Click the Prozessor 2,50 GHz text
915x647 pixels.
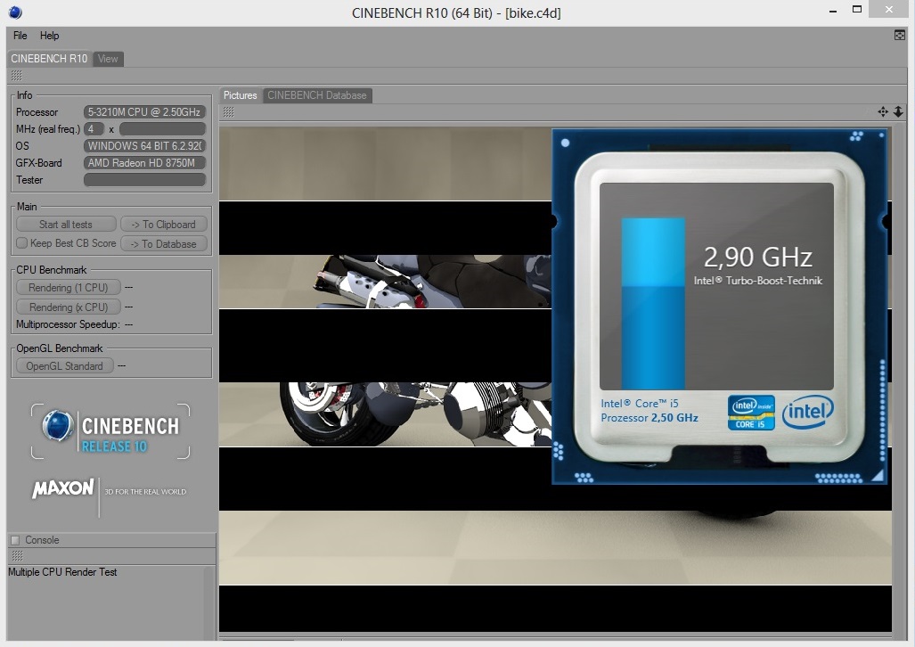point(649,417)
